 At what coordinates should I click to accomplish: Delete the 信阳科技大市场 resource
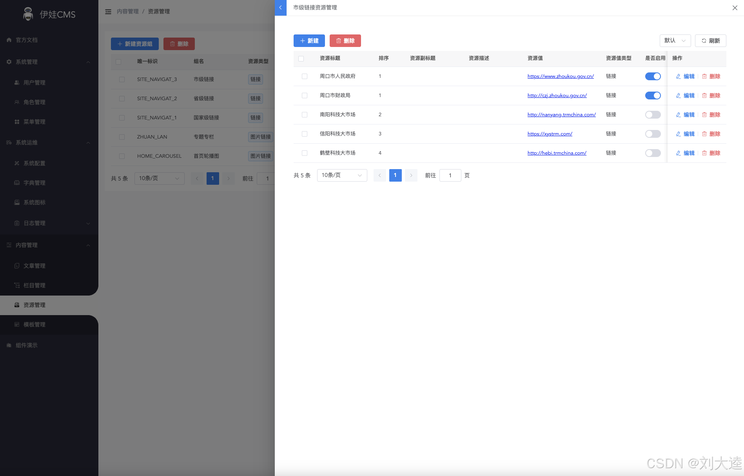tap(711, 134)
